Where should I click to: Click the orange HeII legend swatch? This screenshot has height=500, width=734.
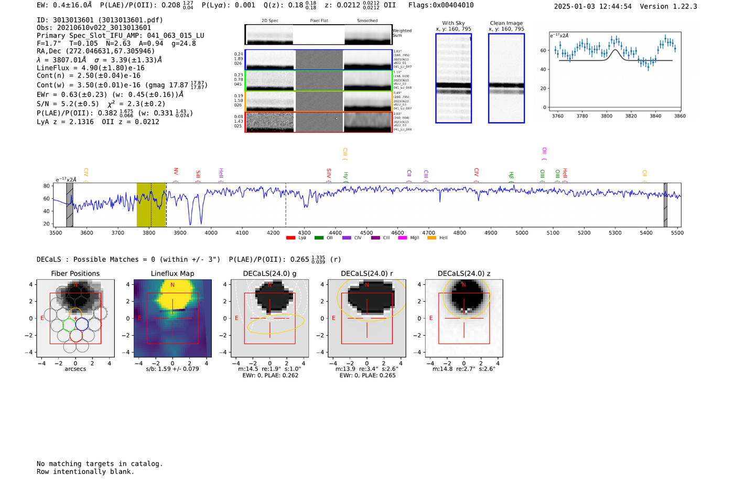[432, 238]
